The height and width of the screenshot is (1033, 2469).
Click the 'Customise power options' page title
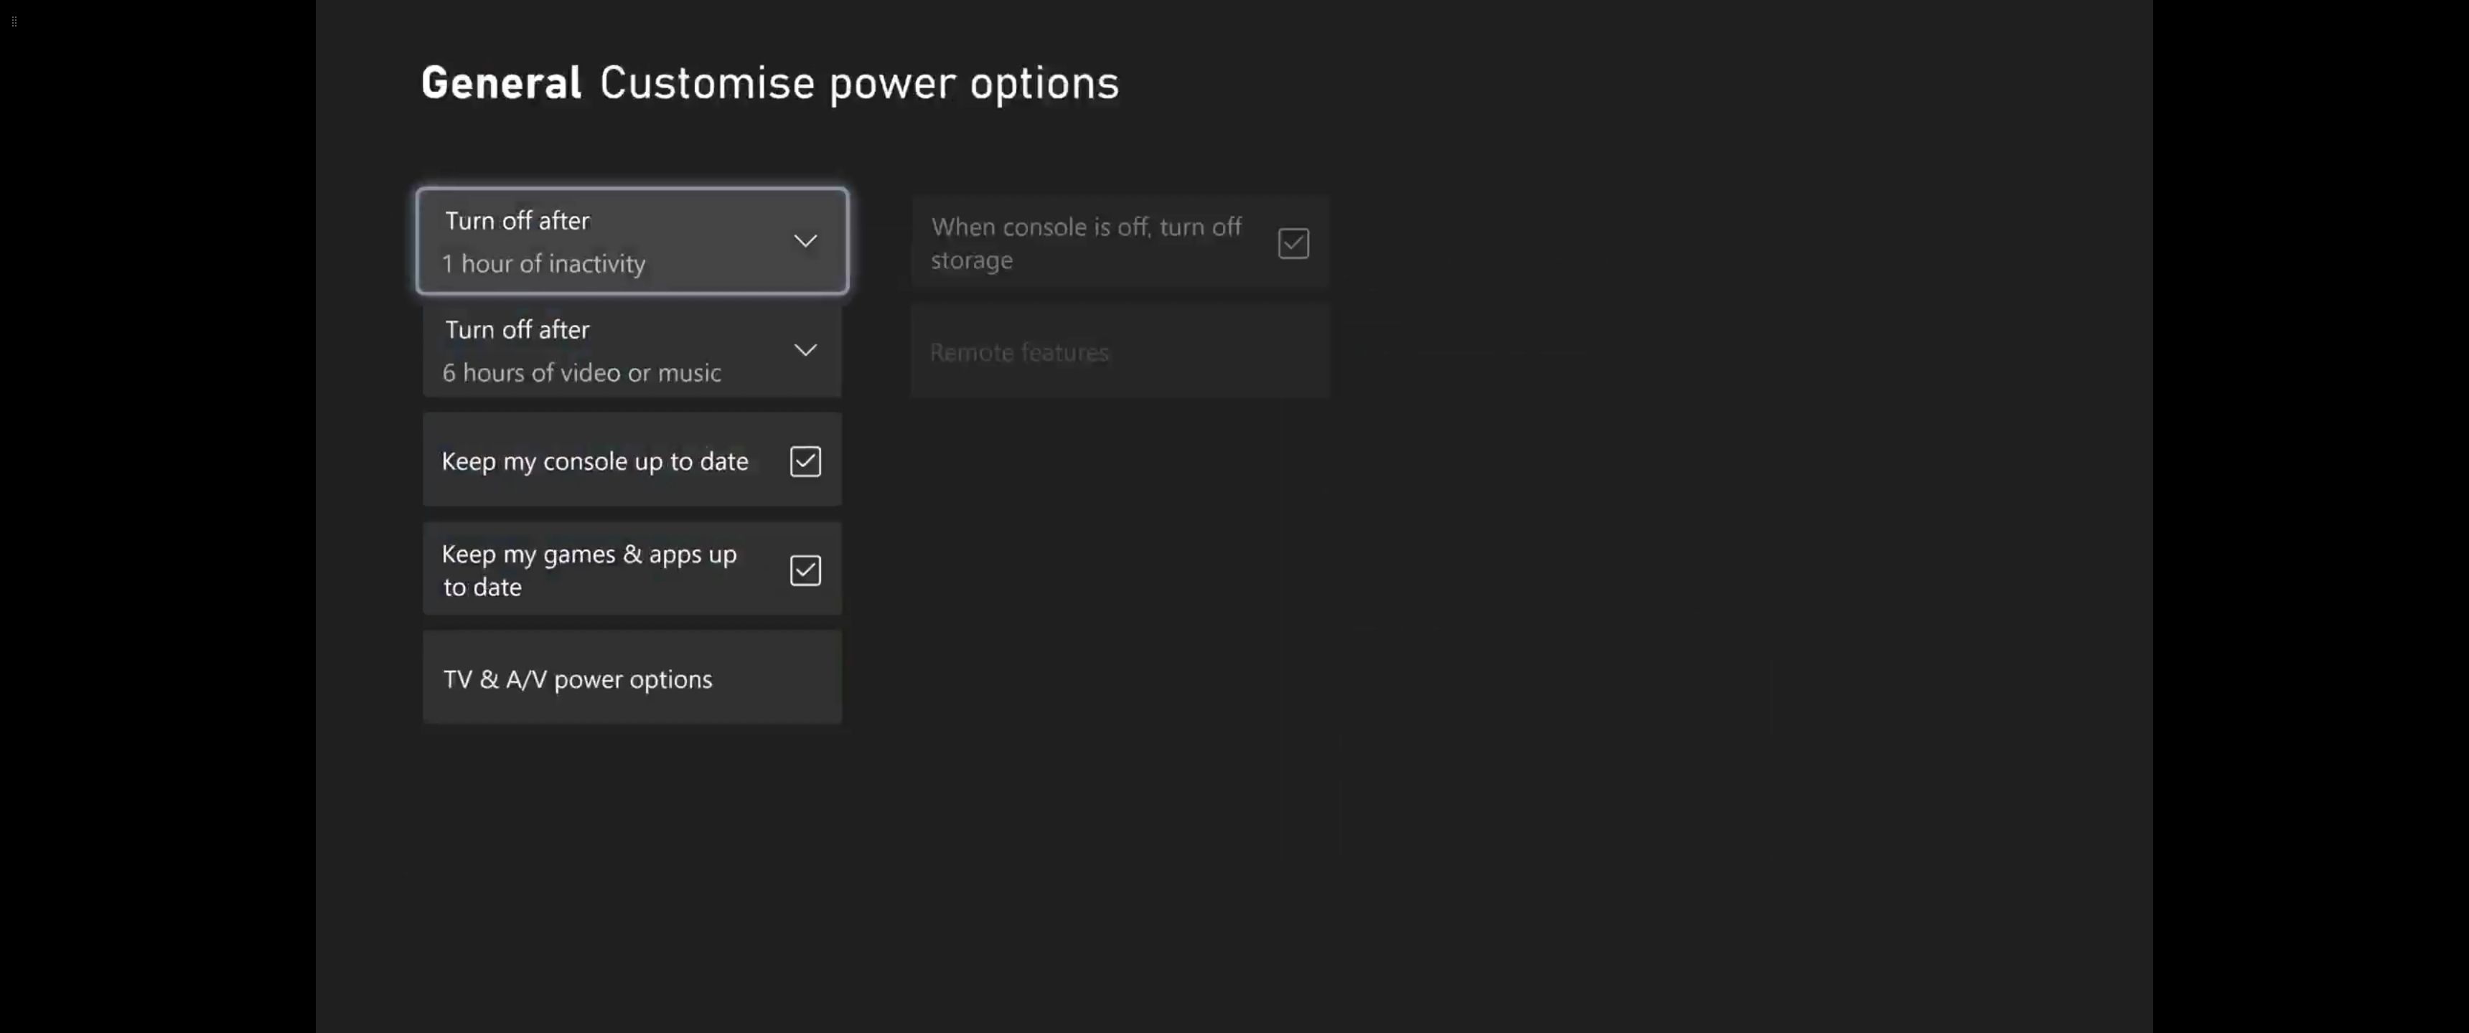click(859, 83)
